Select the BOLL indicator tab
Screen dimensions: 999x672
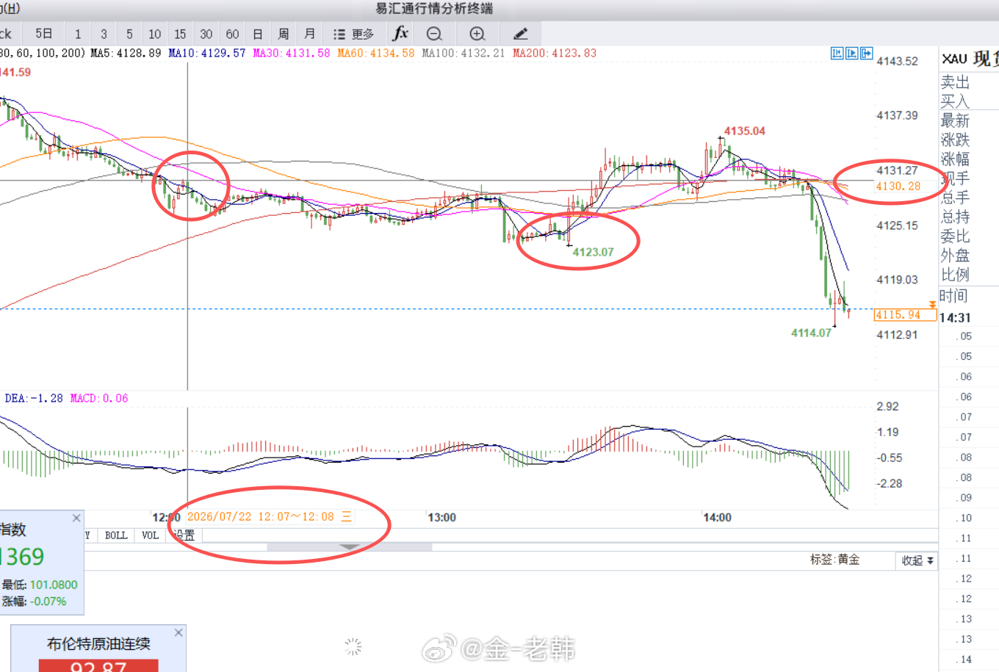[x=116, y=535]
